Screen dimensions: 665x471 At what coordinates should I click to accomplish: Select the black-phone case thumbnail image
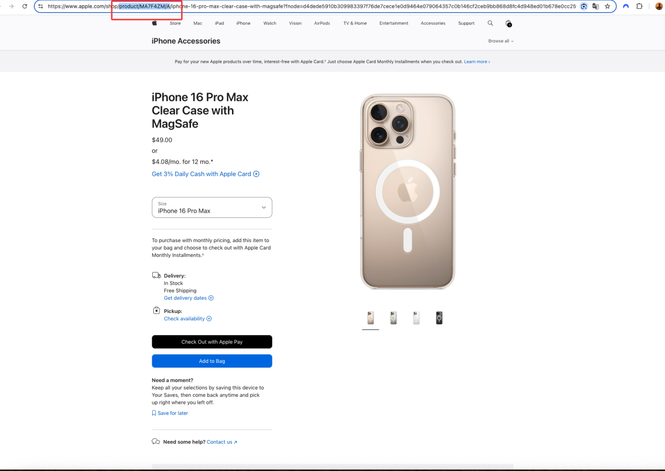point(439,318)
